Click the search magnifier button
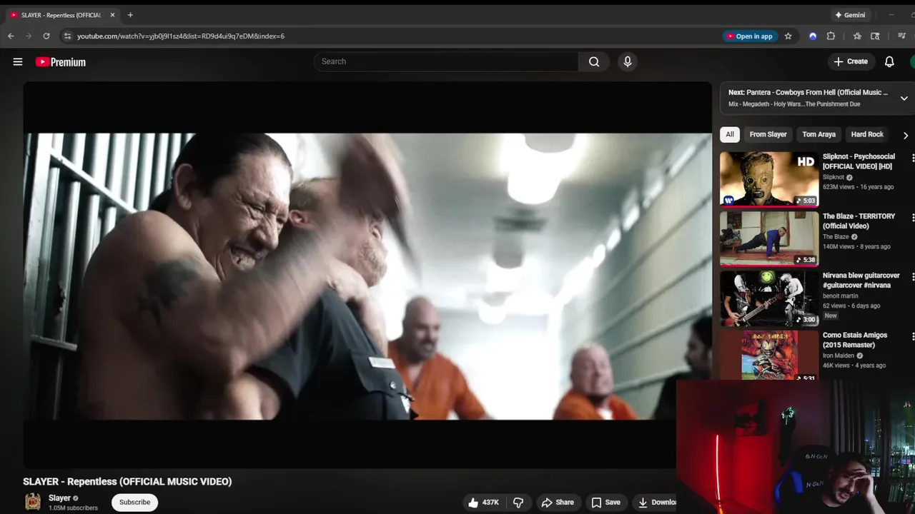 [594, 61]
